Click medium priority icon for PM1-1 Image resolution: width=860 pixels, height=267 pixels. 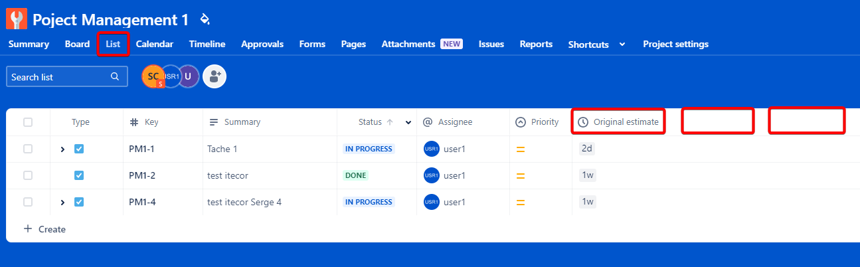click(521, 149)
